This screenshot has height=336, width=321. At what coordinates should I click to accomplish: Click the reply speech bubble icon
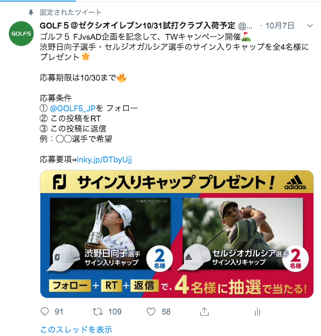click(45, 312)
